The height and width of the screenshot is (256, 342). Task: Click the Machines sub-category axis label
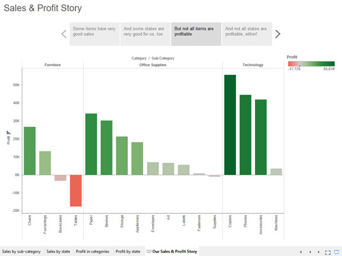coord(276,223)
